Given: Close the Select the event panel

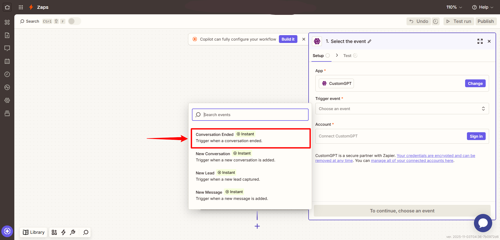Looking at the screenshot, I should [x=489, y=41].
